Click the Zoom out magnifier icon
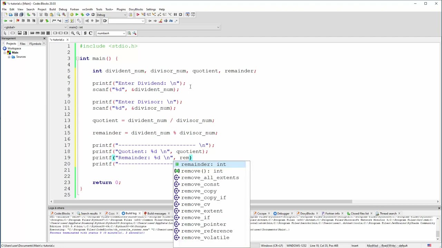This screenshot has width=442, height=248. tap(78, 33)
